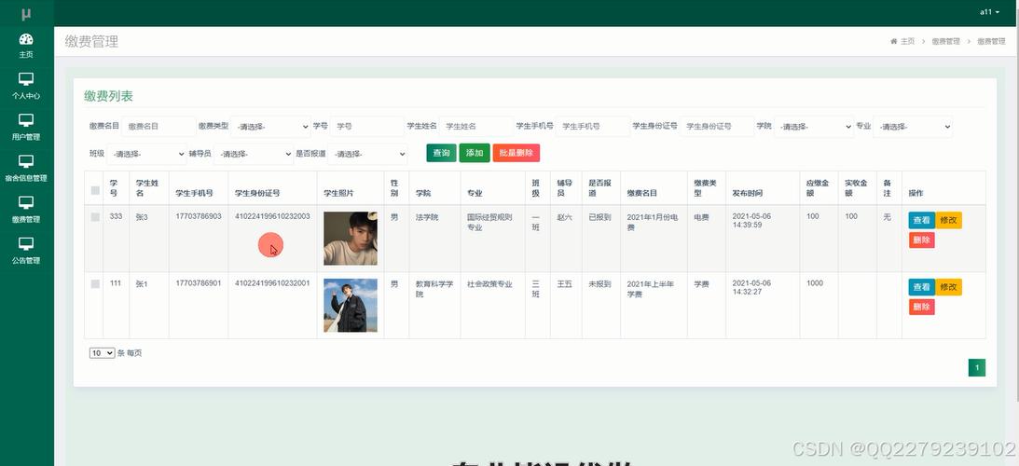Open student photo thumbnail for 张3

click(351, 239)
